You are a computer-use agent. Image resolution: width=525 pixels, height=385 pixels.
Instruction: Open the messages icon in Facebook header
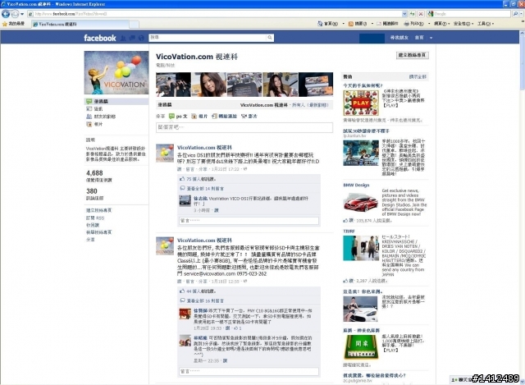132,39
